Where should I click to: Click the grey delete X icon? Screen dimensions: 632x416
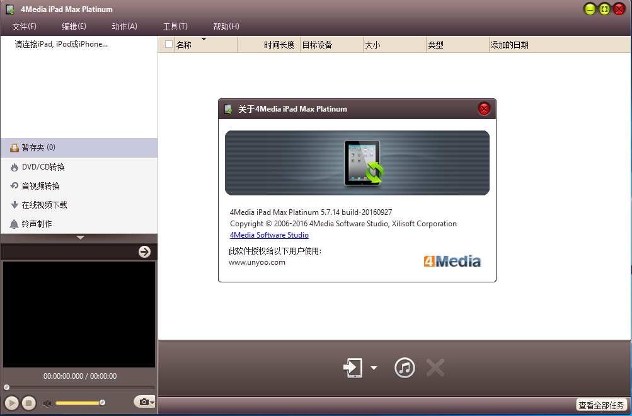(435, 367)
